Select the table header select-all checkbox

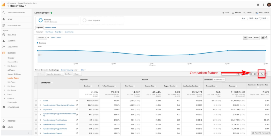pyautogui.click(x=36, y=83)
